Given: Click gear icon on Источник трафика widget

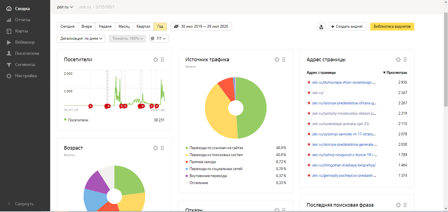Looking at the screenshot, I should (x=277, y=60).
